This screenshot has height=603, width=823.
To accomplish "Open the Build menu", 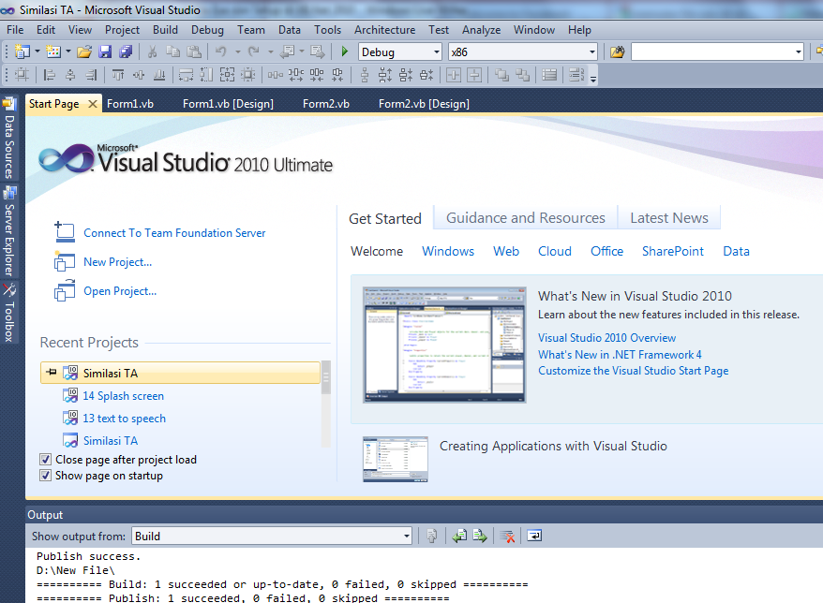I will pyautogui.click(x=165, y=30).
